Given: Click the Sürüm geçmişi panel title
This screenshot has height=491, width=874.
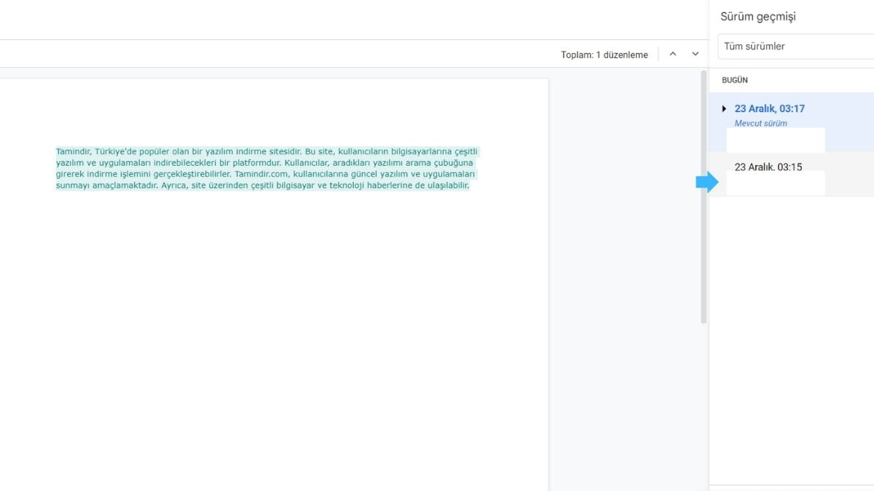Looking at the screenshot, I should coord(758,15).
